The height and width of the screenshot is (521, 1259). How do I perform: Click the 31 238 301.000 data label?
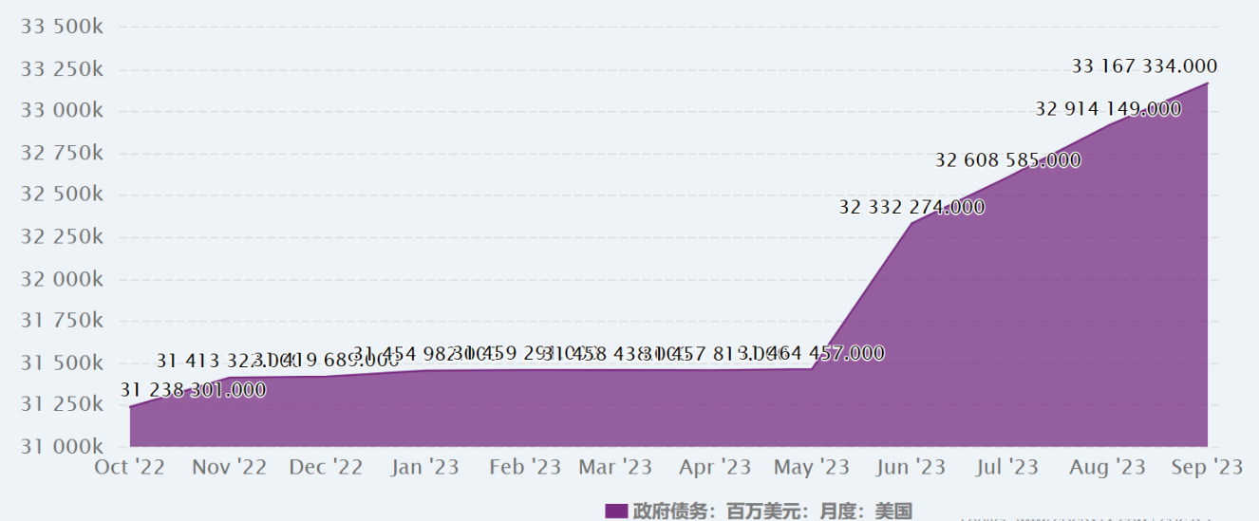193,390
